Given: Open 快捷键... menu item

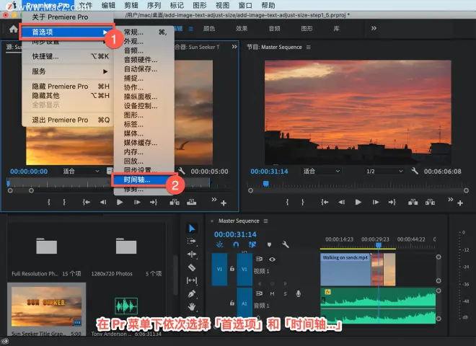Looking at the screenshot, I should 45,56.
